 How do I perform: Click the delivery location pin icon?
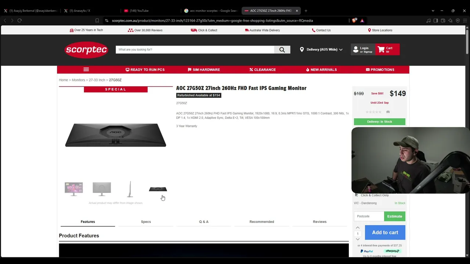point(302,49)
